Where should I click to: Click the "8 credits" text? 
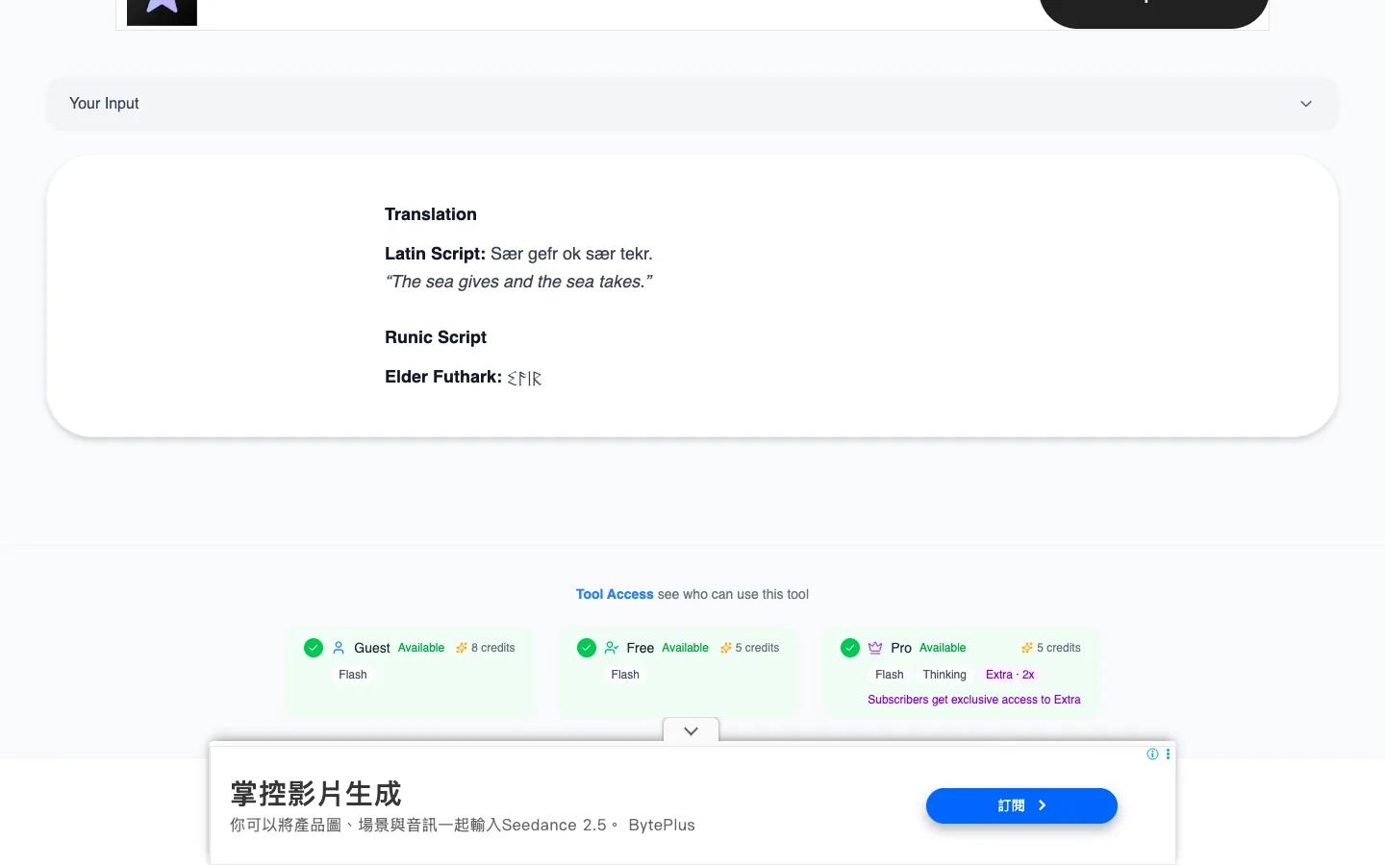click(493, 648)
